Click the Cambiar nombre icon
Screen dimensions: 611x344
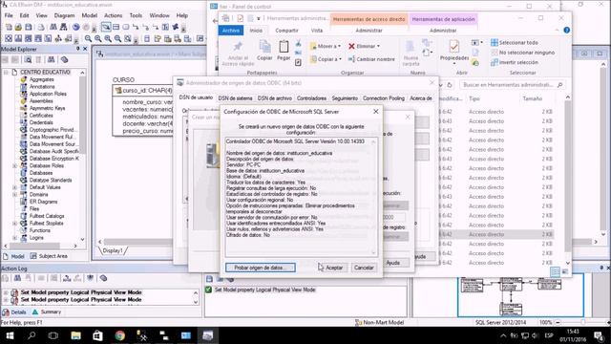pyautogui.click(x=351, y=59)
